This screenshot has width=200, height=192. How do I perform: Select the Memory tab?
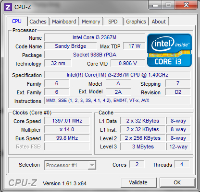click(91, 22)
